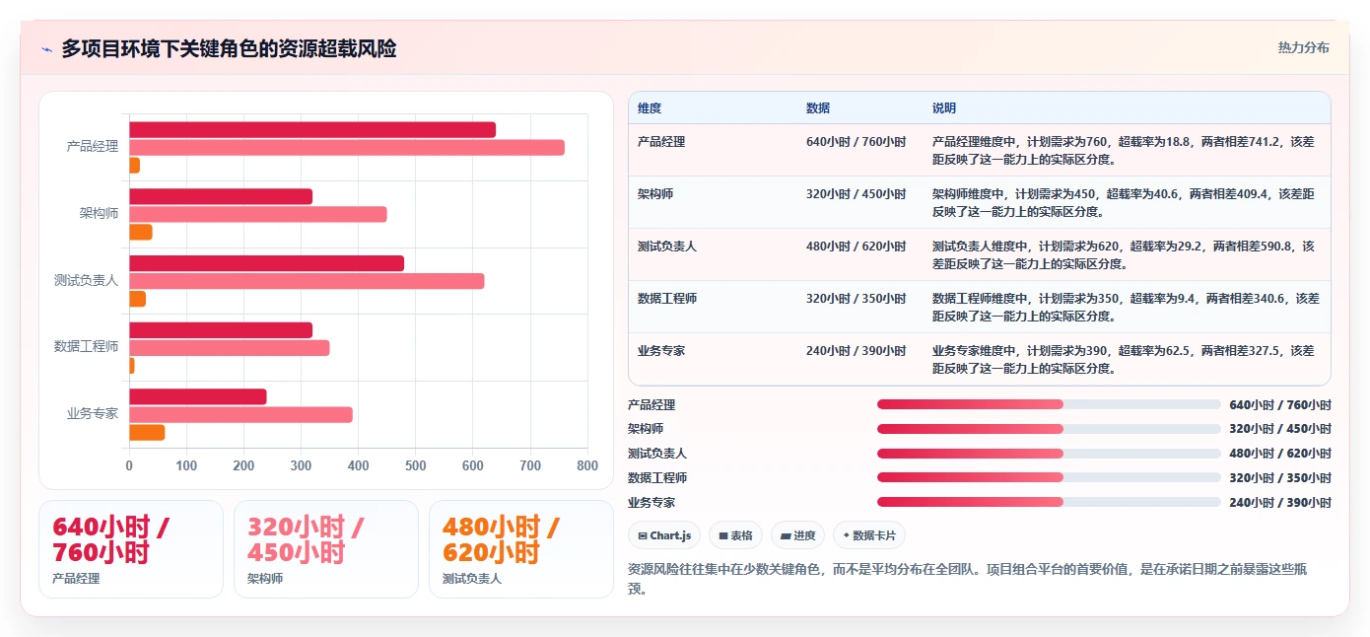Click the 产品经理 small orange chart bar
This screenshot has height=637, width=1370.
[134, 165]
